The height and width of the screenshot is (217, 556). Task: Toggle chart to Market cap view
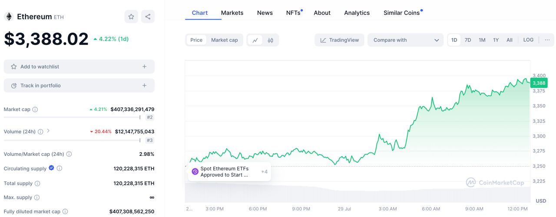coord(224,40)
